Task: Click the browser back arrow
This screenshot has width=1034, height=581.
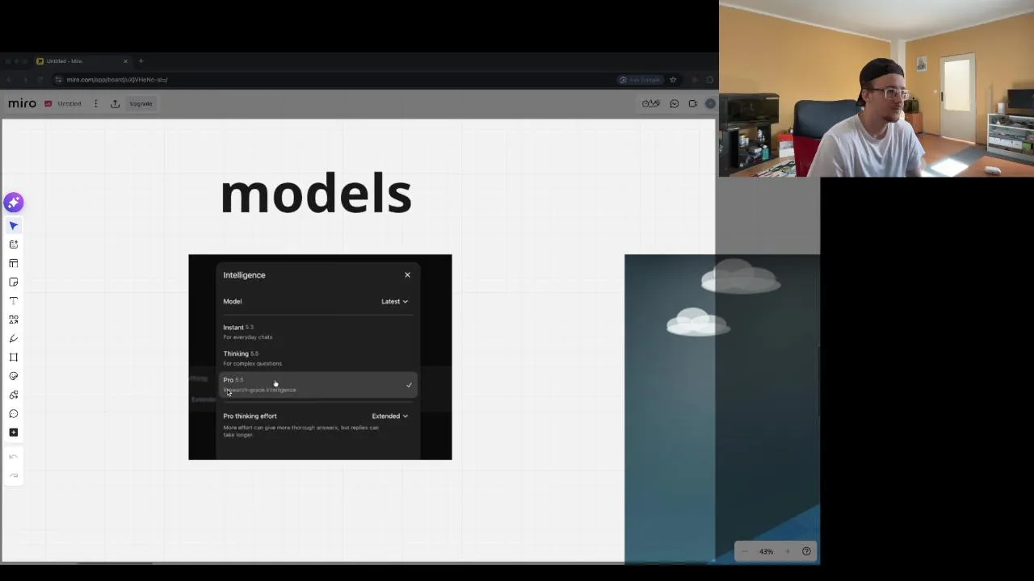Action: pos(8,80)
